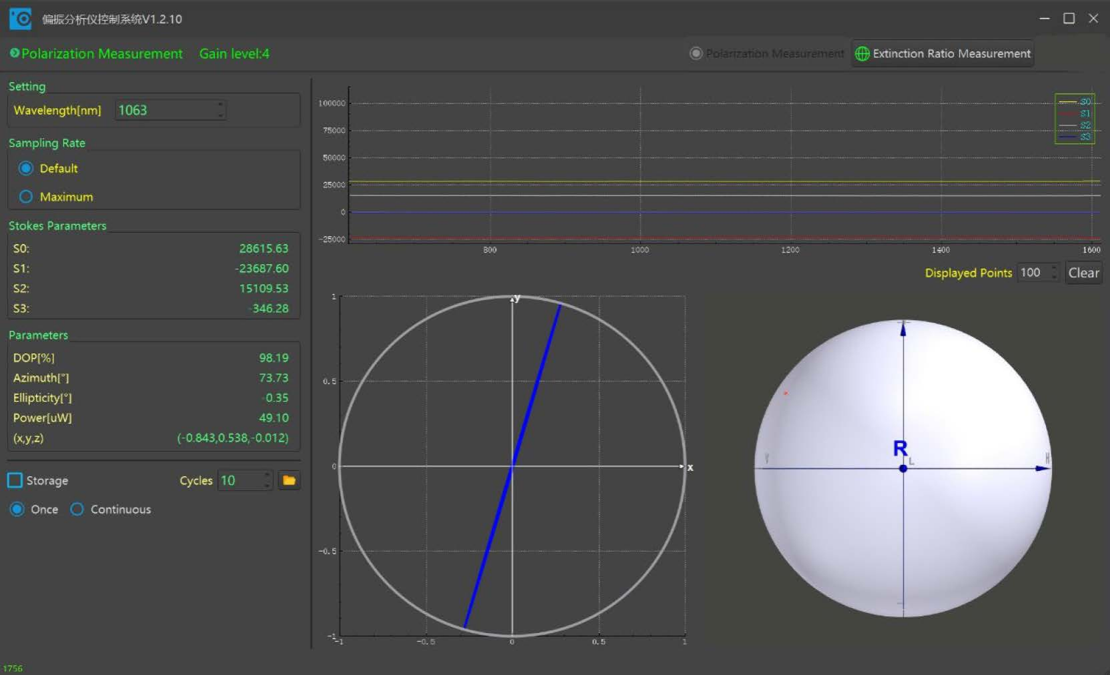Click the Wavelength spinner arrows
Viewport: 1110px width, 675px height.
coord(220,110)
